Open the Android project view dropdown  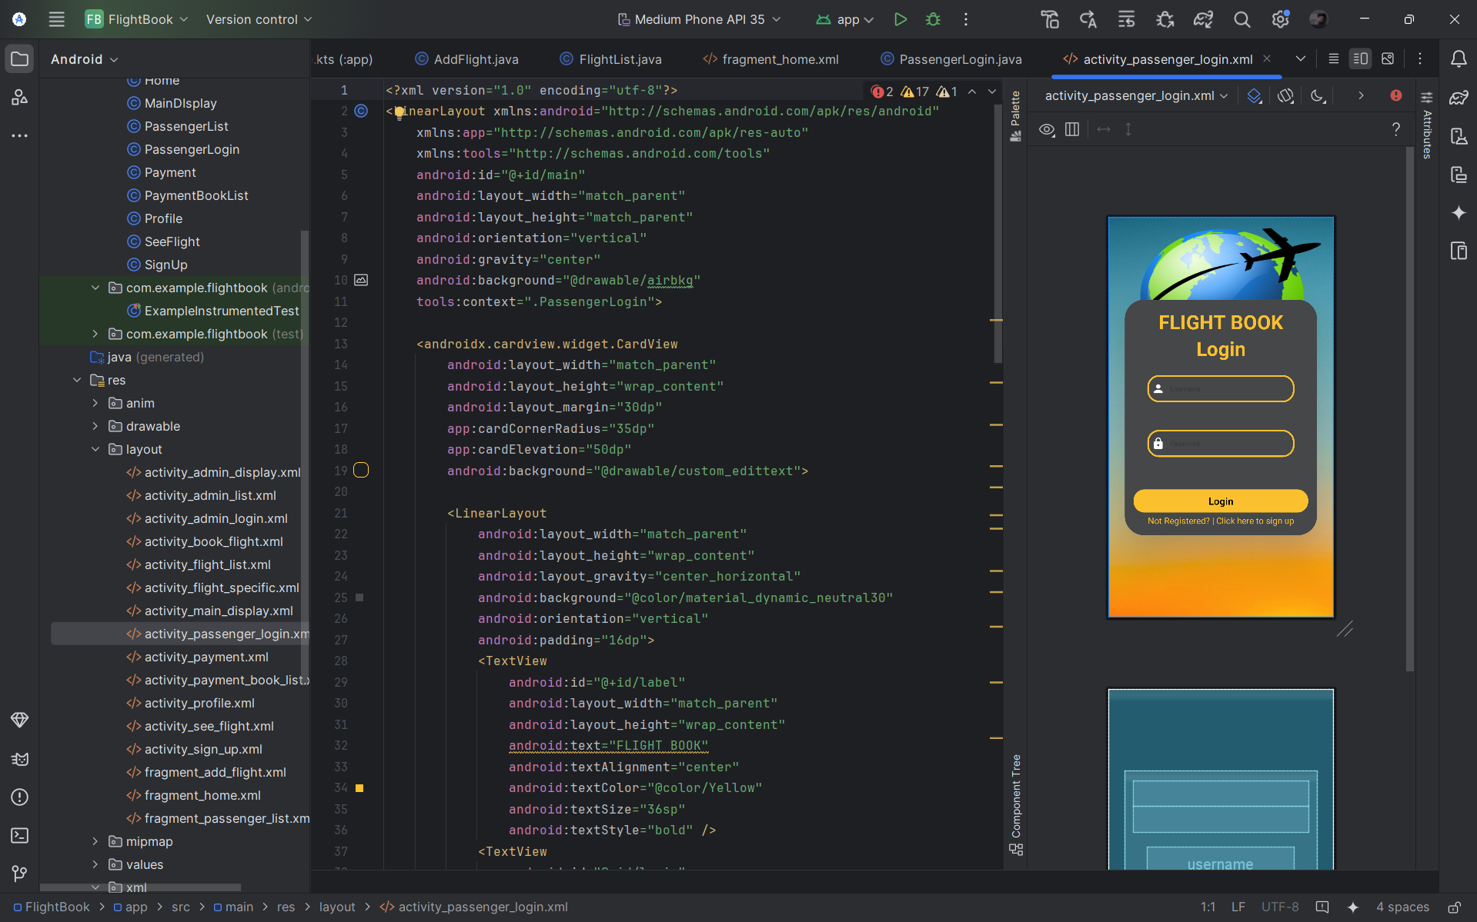click(x=84, y=59)
